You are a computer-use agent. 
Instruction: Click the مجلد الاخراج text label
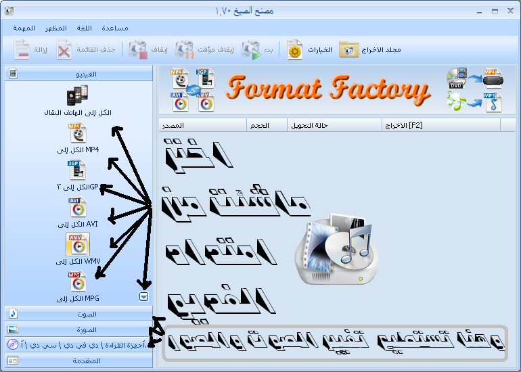(x=381, y=50)
